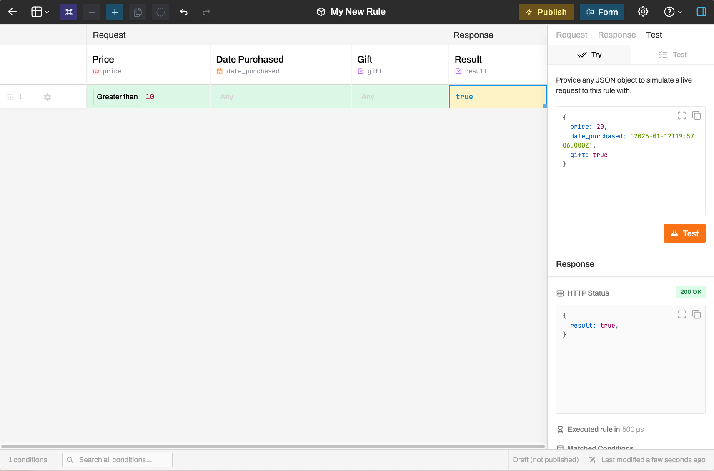Open the table view dropdown

[x=40, y=12]
